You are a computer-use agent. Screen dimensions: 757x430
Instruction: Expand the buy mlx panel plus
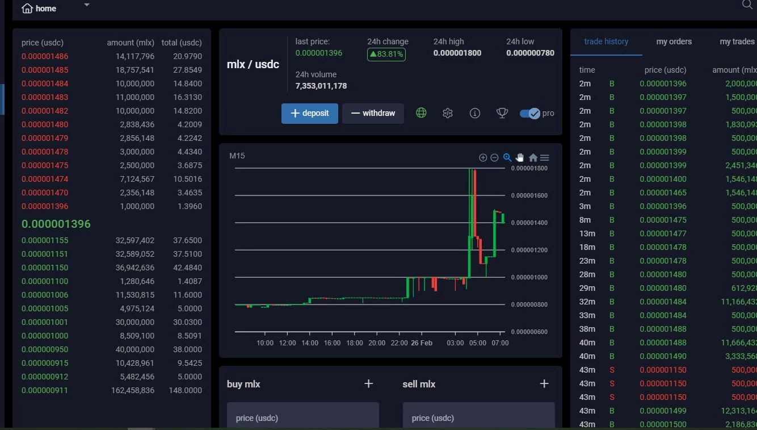coord(369,384)
